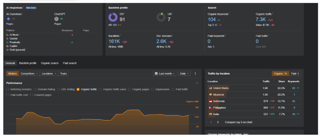Click the Myanmar flag icon
Viewport: 321px width, 137px height.
[x=210, y=95]
